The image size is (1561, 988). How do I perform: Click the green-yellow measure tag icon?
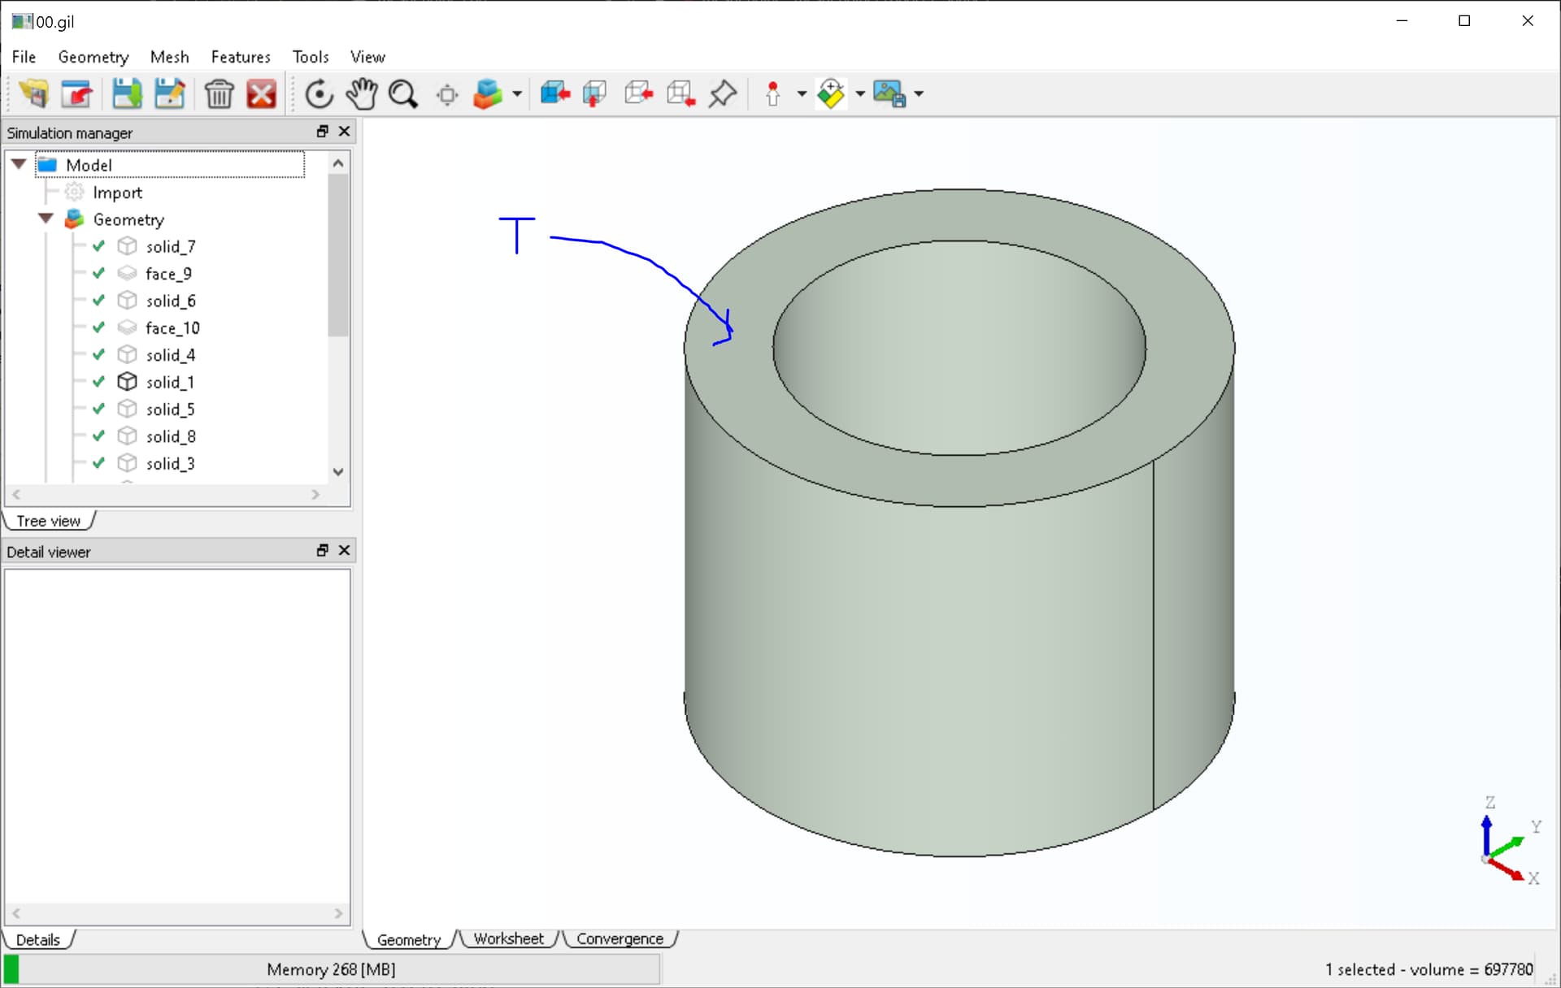click(831, 94)
